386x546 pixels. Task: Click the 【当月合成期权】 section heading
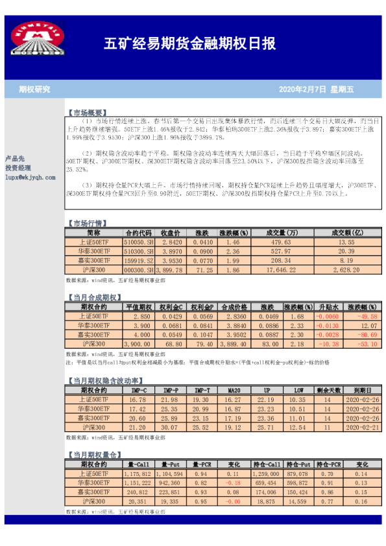tap(94, 298)
